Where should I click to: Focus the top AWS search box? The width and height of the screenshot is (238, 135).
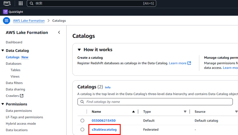[91, 3]
